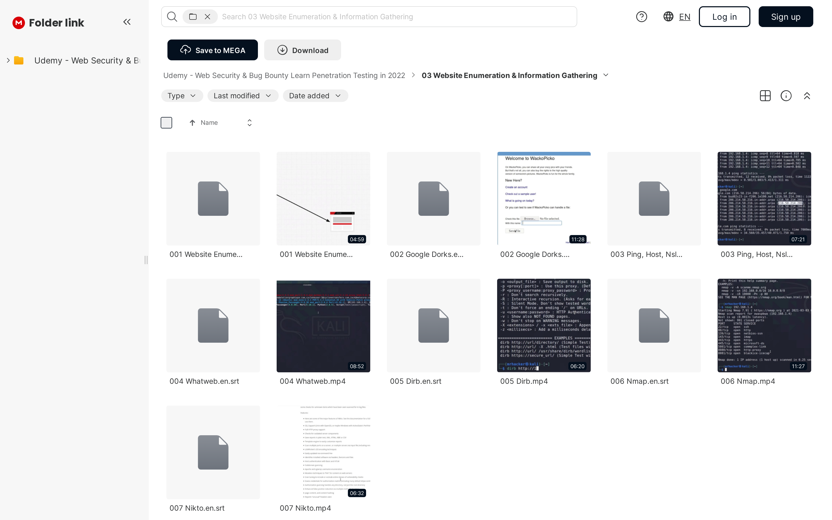Image resolution: width=832 pixels, height=520 pixels.
Task: Open the sort-by selector arrows next to Name
Action: click(x=250, y=123)
